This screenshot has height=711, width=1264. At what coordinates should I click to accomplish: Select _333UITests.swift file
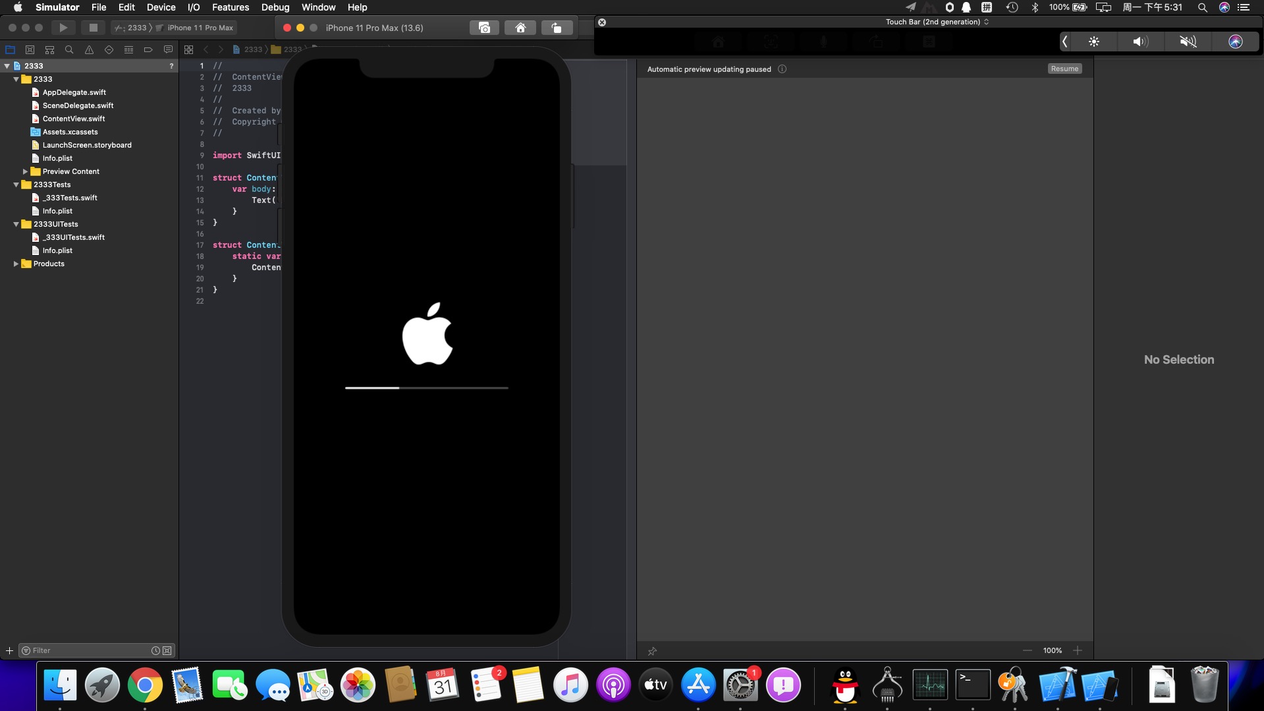[x=74, y=237]
